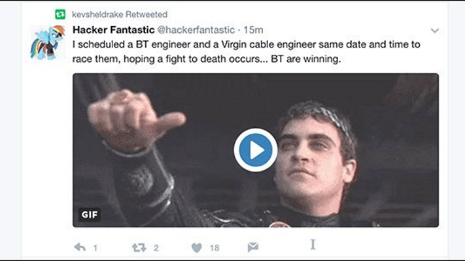Click the GIF label badge
The height and width of the screenshot is (261, 465).
90,215
